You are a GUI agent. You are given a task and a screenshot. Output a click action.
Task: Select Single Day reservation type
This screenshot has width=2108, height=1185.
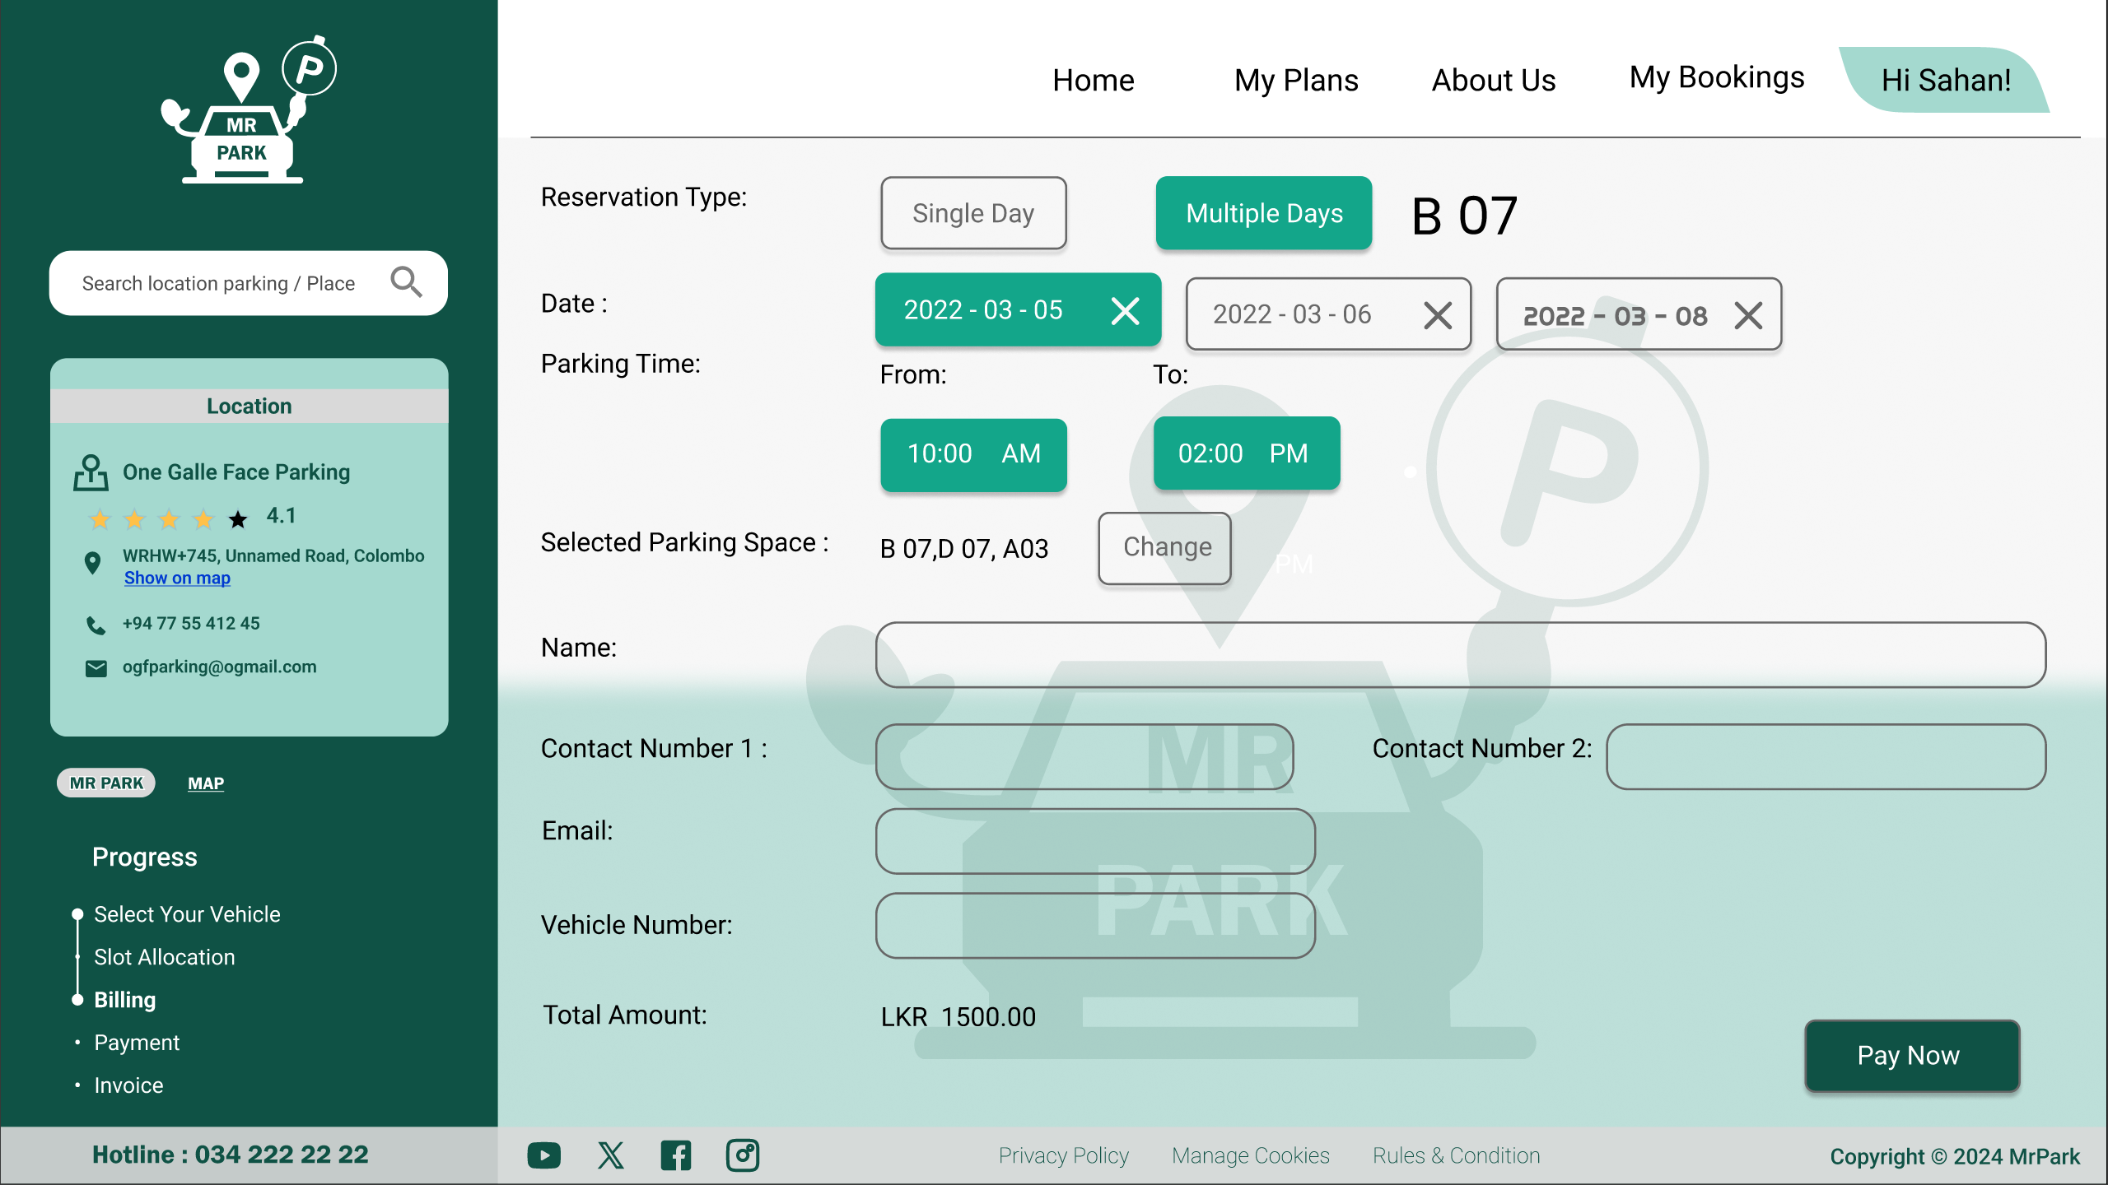973,213
